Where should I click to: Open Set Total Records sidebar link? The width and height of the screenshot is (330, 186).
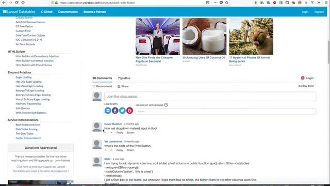pos(25,44)
